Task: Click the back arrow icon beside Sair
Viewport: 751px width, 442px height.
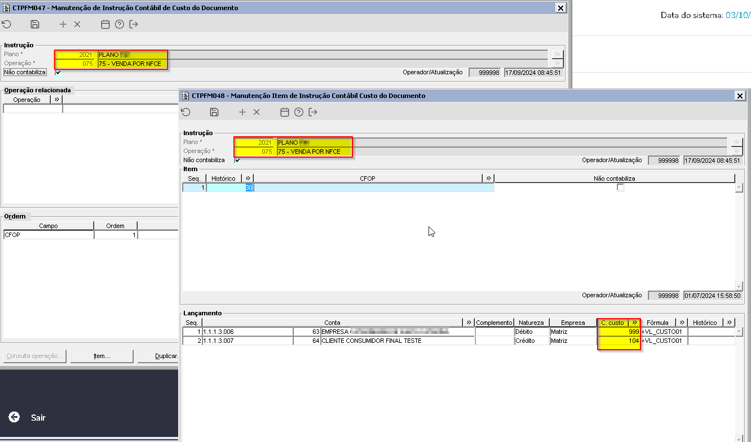Action: click(x=14, y=417)
